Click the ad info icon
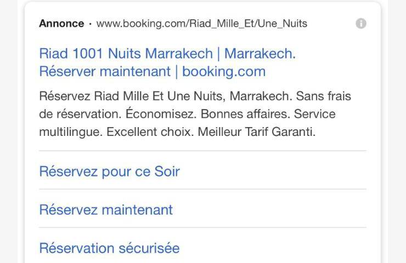Viewport: 406px width, 263px height. pos(360,24)
